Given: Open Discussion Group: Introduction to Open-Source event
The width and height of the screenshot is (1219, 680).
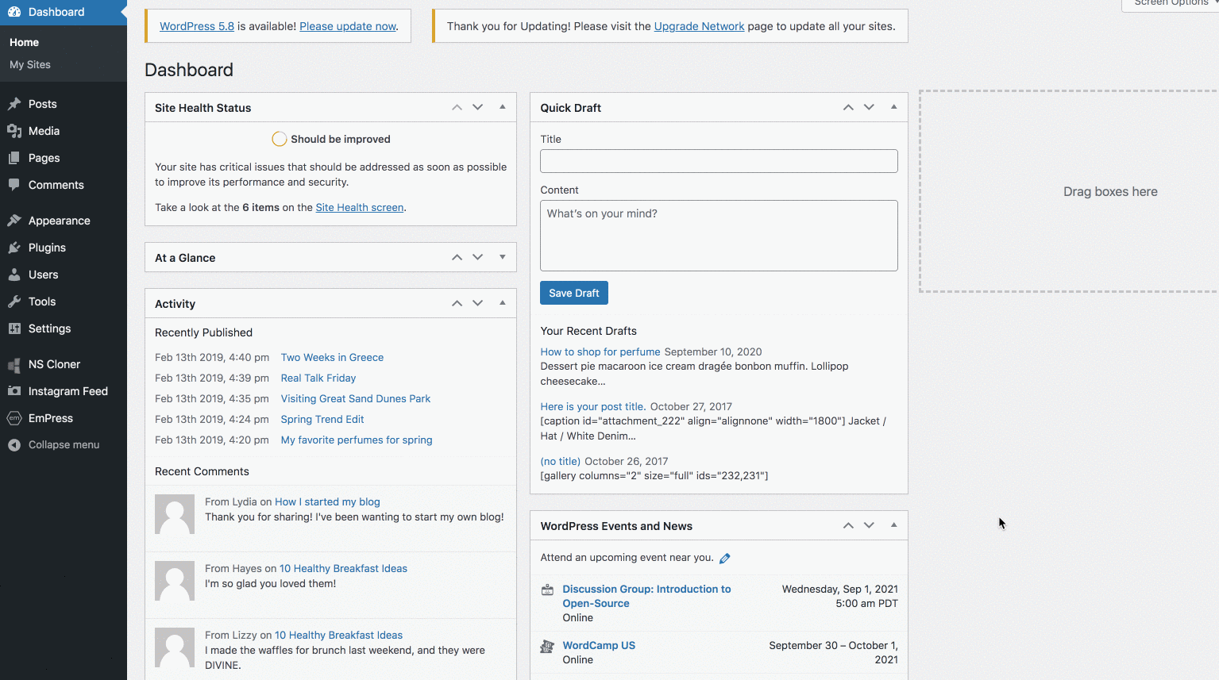Looking at the screenshot, I should click(x=646, y=596).
